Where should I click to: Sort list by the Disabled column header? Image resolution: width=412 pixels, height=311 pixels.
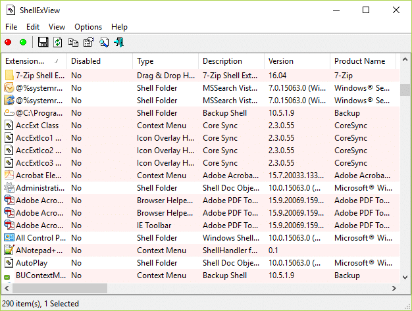pyautogui.click(x=99, y=61)
